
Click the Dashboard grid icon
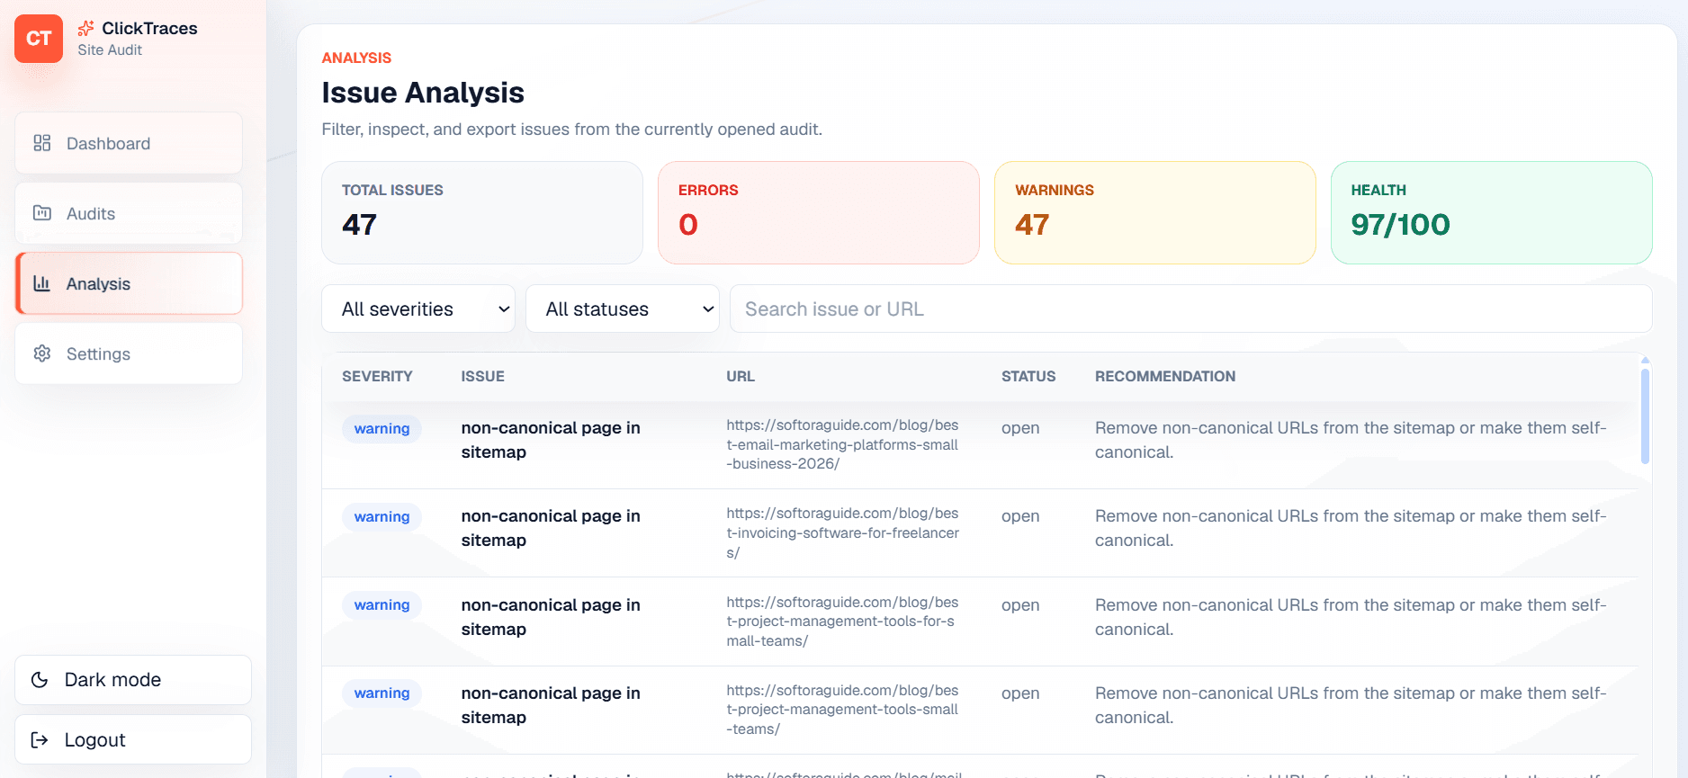click(x=42, y=143)
